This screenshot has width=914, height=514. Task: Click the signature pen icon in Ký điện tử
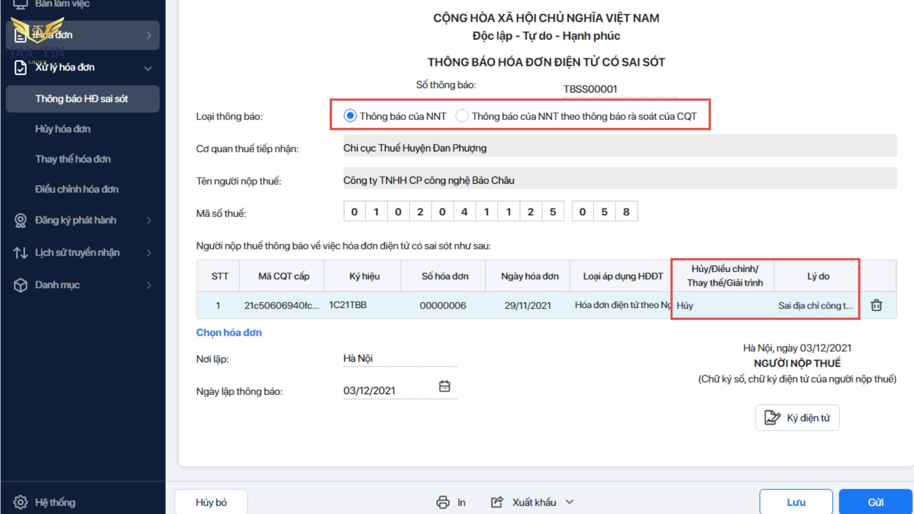pyautogui.click(x=772, y=417)
